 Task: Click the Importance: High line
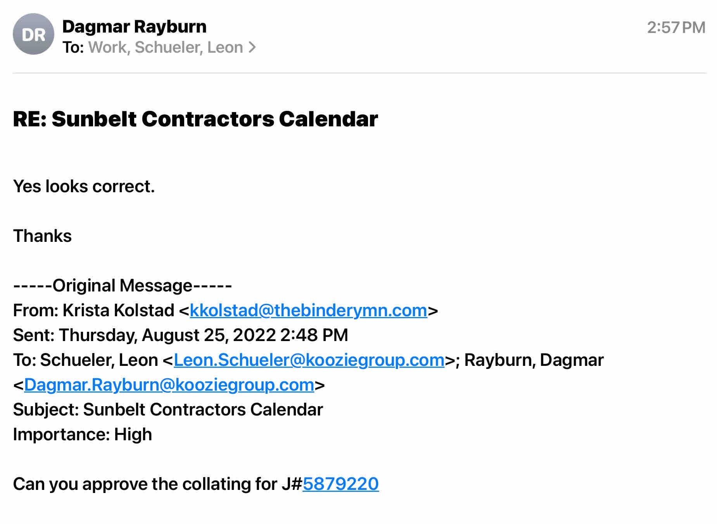(83, 434)
